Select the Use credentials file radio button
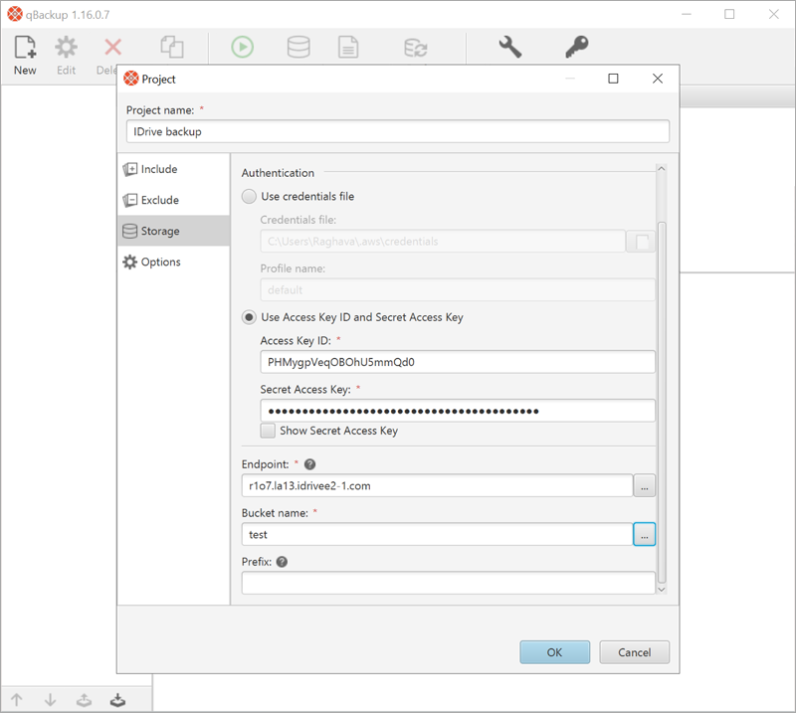Image resolution: width=796 pixels, height=713 pixels. (x=249, y=196)
